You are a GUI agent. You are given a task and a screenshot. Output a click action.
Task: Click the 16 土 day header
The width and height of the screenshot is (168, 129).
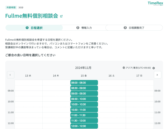coord(111,76)
